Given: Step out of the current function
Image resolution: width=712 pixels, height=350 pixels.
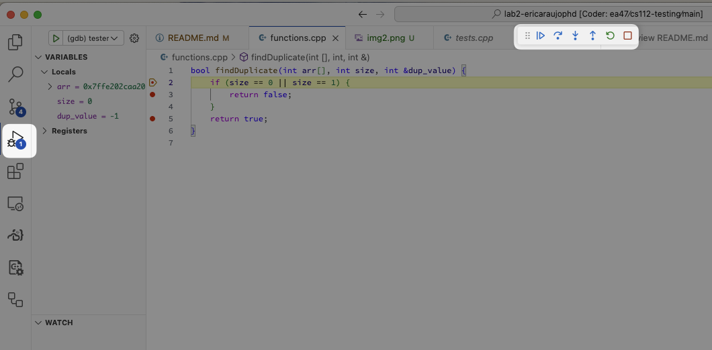Looking at the screenshot, I should [592, 36].
